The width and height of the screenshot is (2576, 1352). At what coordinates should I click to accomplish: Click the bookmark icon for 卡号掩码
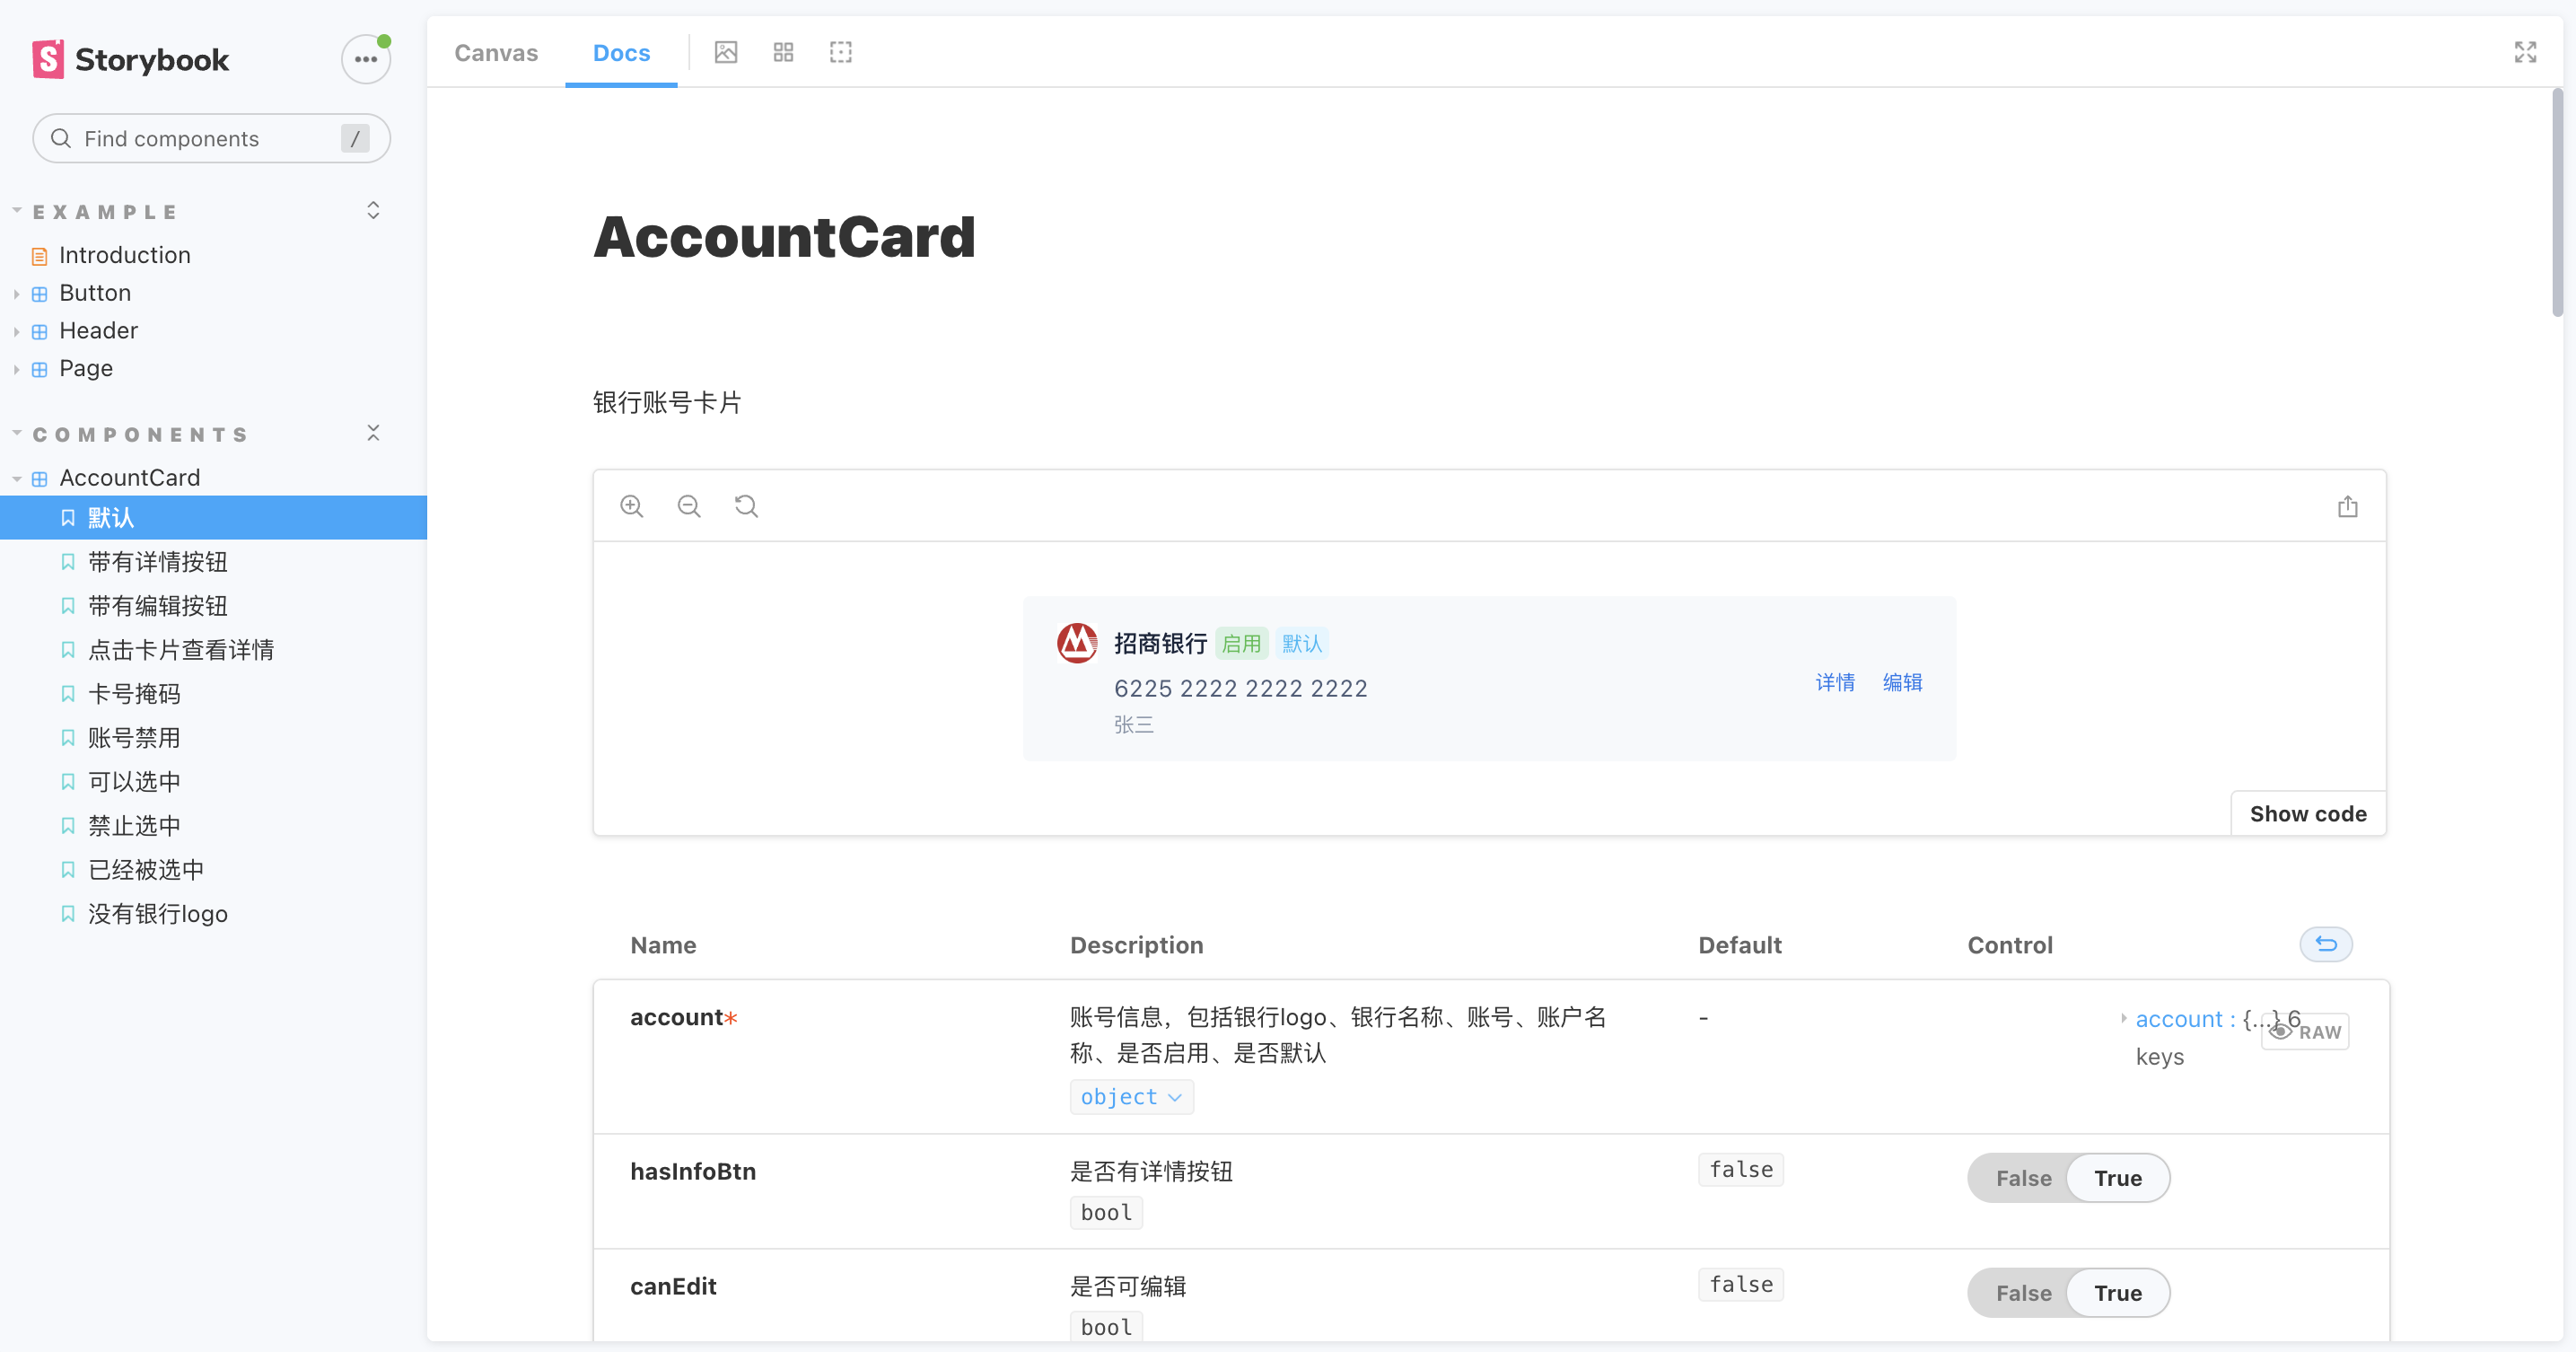[68, 694]
